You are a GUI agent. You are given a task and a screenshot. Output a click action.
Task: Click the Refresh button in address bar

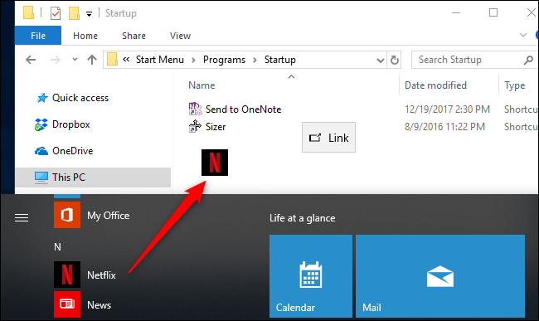[395, 61]
